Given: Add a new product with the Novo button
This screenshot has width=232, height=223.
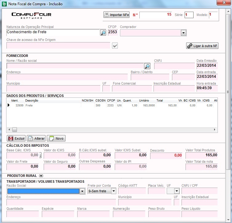Looking at the screenshot, I should pos(56,138).
